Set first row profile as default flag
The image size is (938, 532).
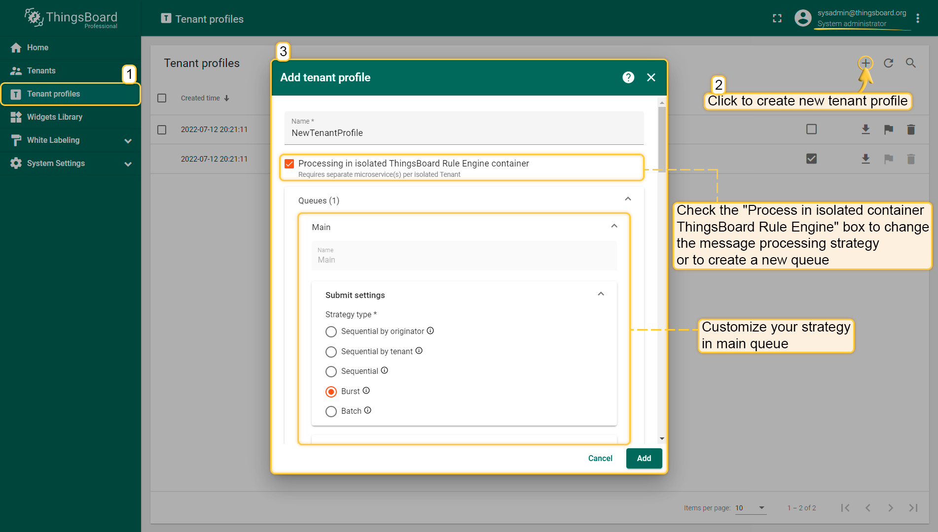pos(888,130)
